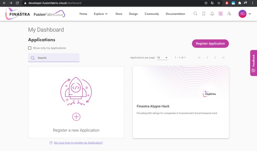Image resolution: width=257 pixels, height=151 pixels.
Task: Open the Community menu item
Action: click(152, 14)
